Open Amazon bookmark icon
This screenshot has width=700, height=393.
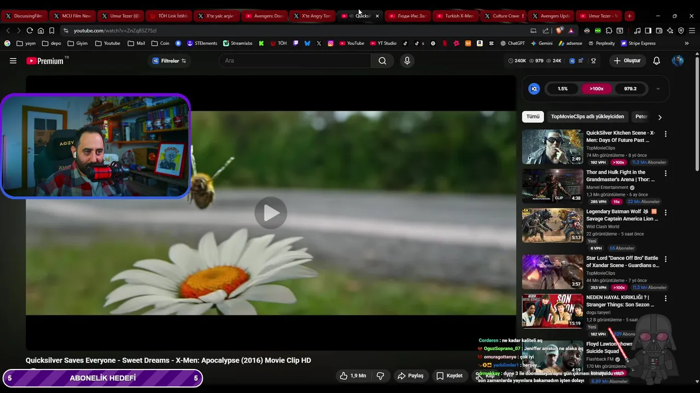480,43
